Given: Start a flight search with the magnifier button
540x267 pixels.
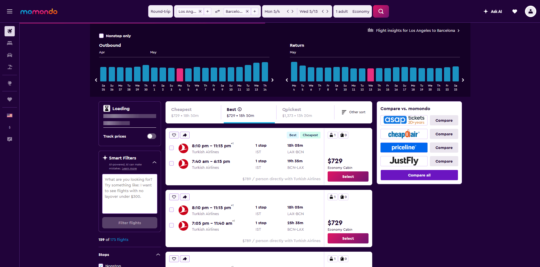Looking at the screenshot, I should click(x=381, y=11).
